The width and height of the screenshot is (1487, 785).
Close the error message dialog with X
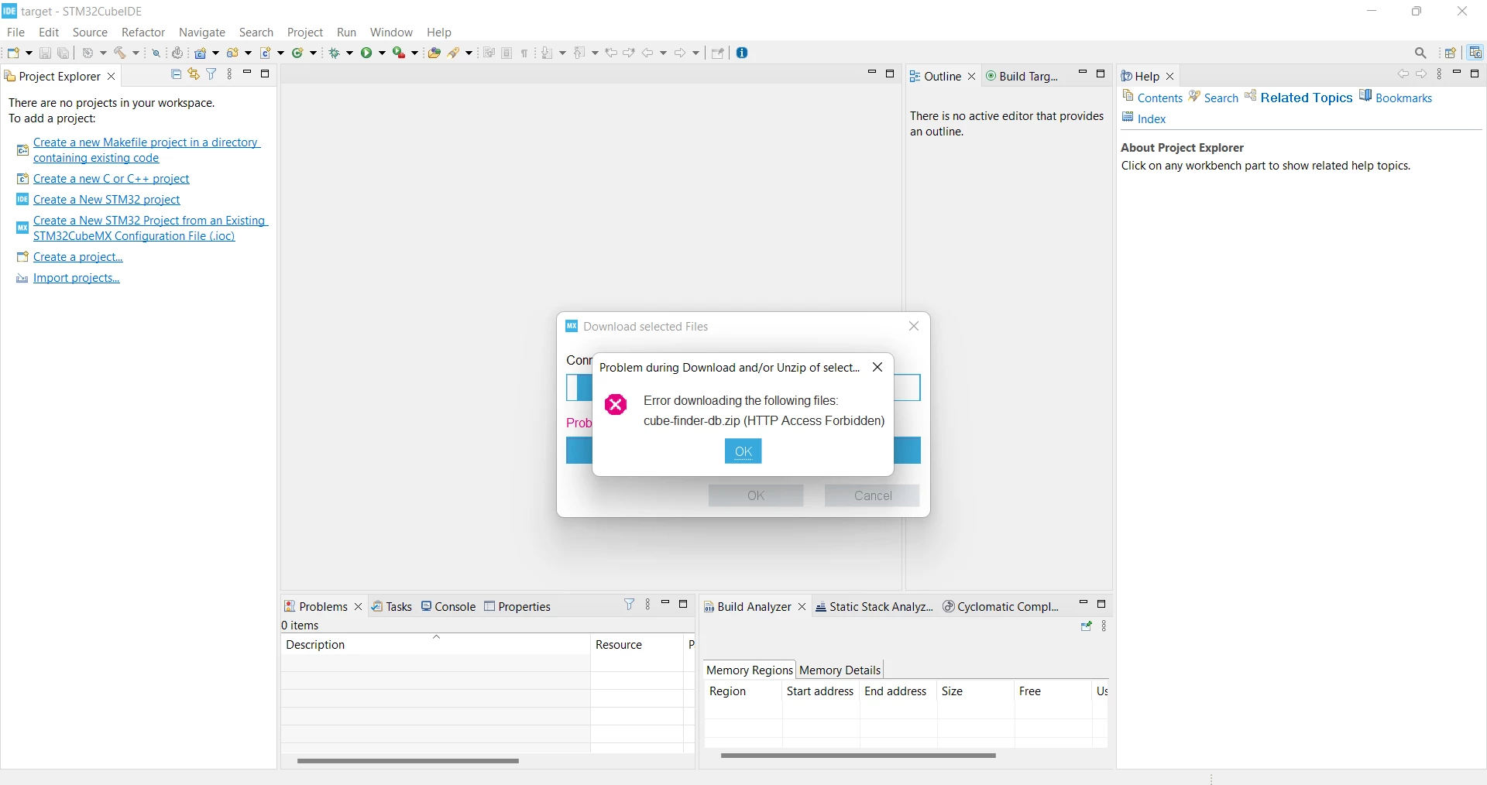(x=877, y=367)
